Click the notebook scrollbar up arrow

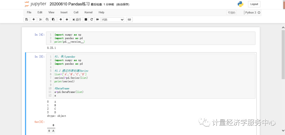coord(283,28)
